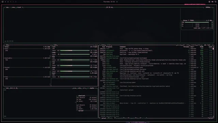Select the udiskie process row

156,75
